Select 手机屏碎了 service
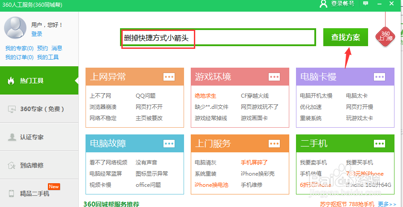This screenshot has width=403, height=207. tap(254, 163)
